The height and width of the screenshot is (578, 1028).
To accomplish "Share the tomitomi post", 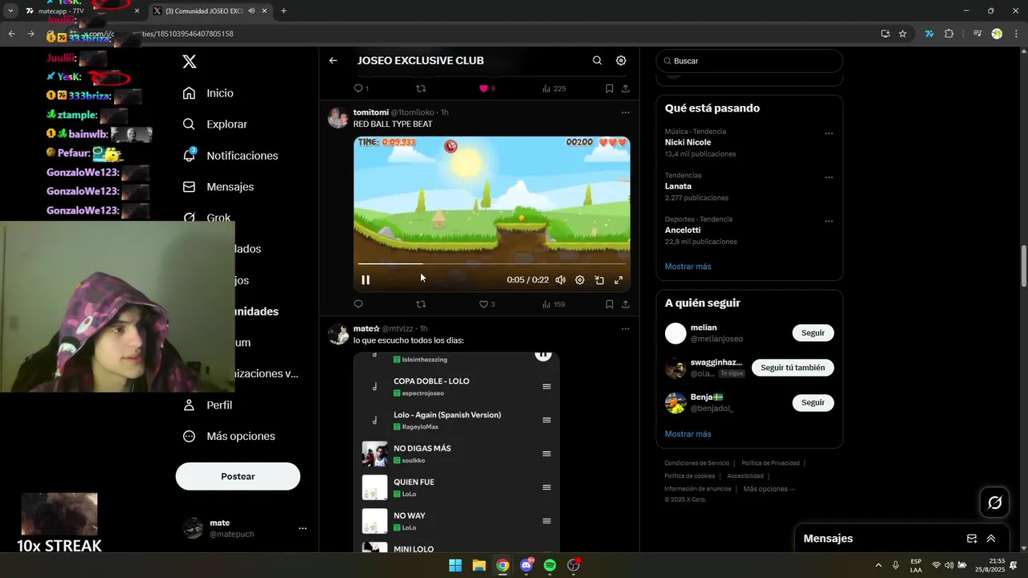I will pos(626,304).
